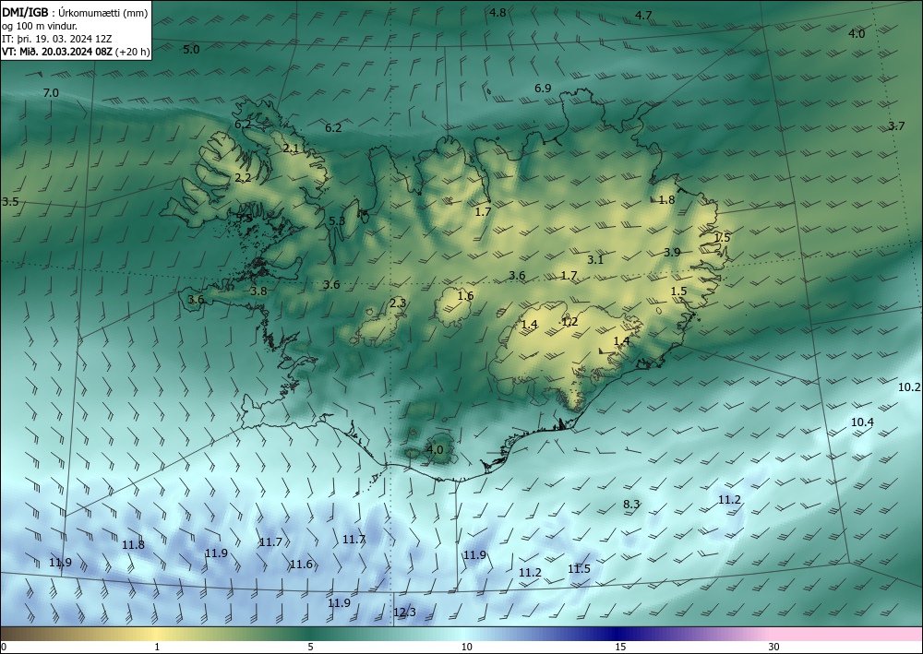Click the 8.3 value label
The height and width of the screenshot is (654, 923).
coord(631,504)
